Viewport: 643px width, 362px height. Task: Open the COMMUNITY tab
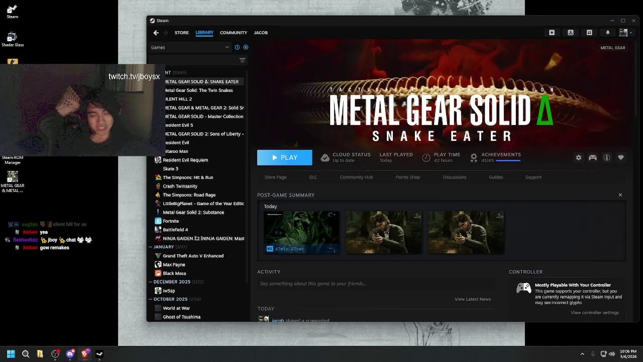pyautogui.click(x=234, y=33)
